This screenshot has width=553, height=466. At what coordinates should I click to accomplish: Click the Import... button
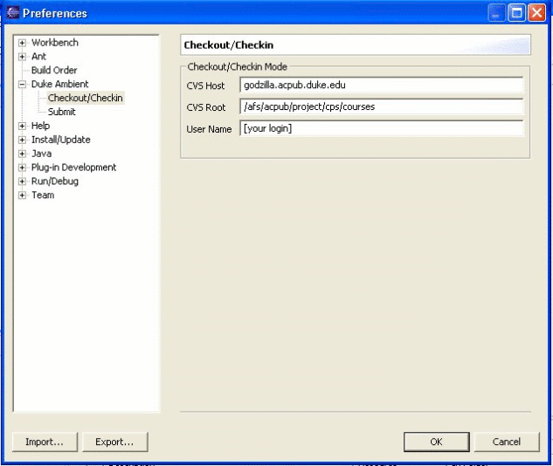45,442
